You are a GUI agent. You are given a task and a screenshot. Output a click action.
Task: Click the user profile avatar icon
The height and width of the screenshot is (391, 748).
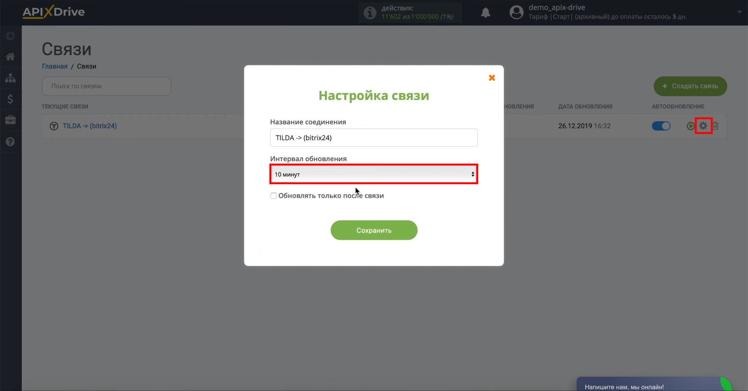tap(517, 12)
